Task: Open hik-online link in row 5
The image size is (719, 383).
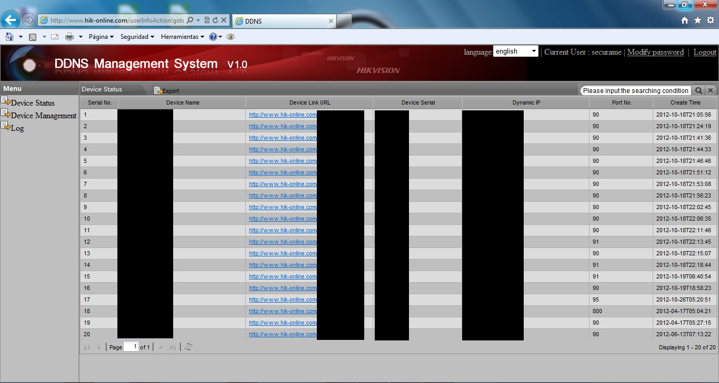Action: point(283,161)
